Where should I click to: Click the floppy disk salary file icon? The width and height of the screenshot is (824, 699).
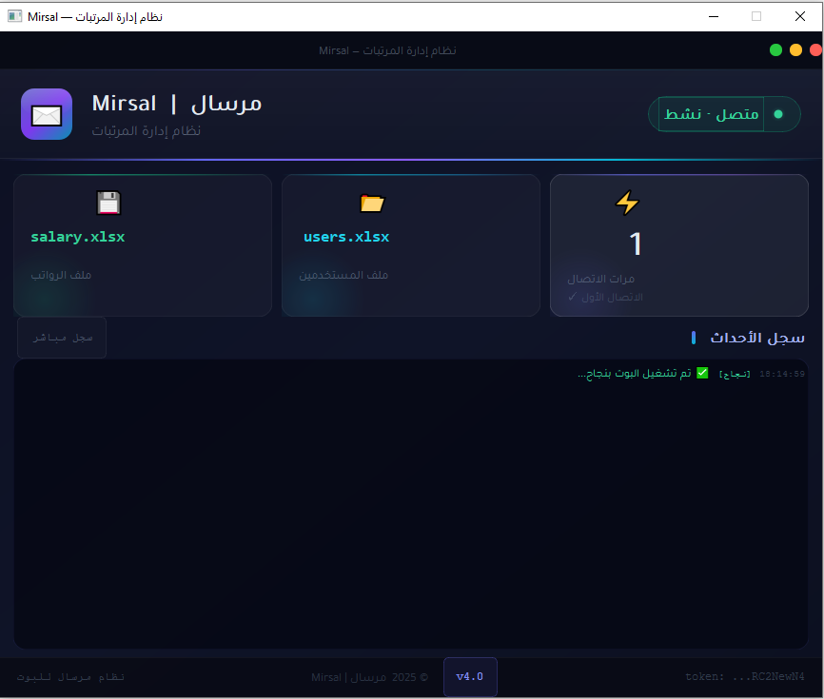click(108, 203)
